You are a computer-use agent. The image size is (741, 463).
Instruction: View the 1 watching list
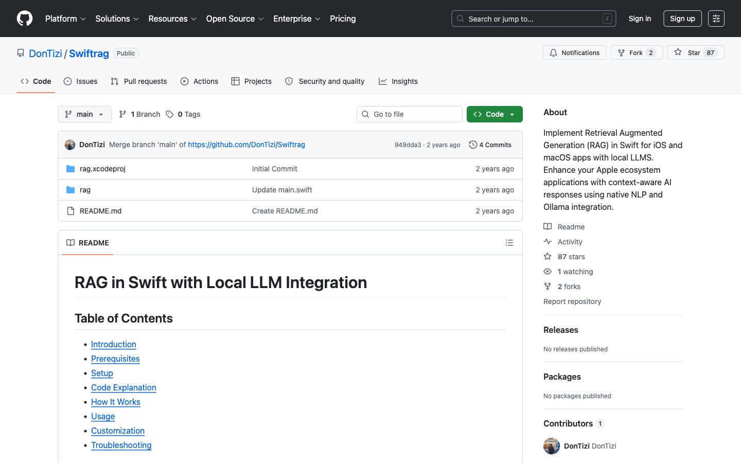(x=568, y=272)
